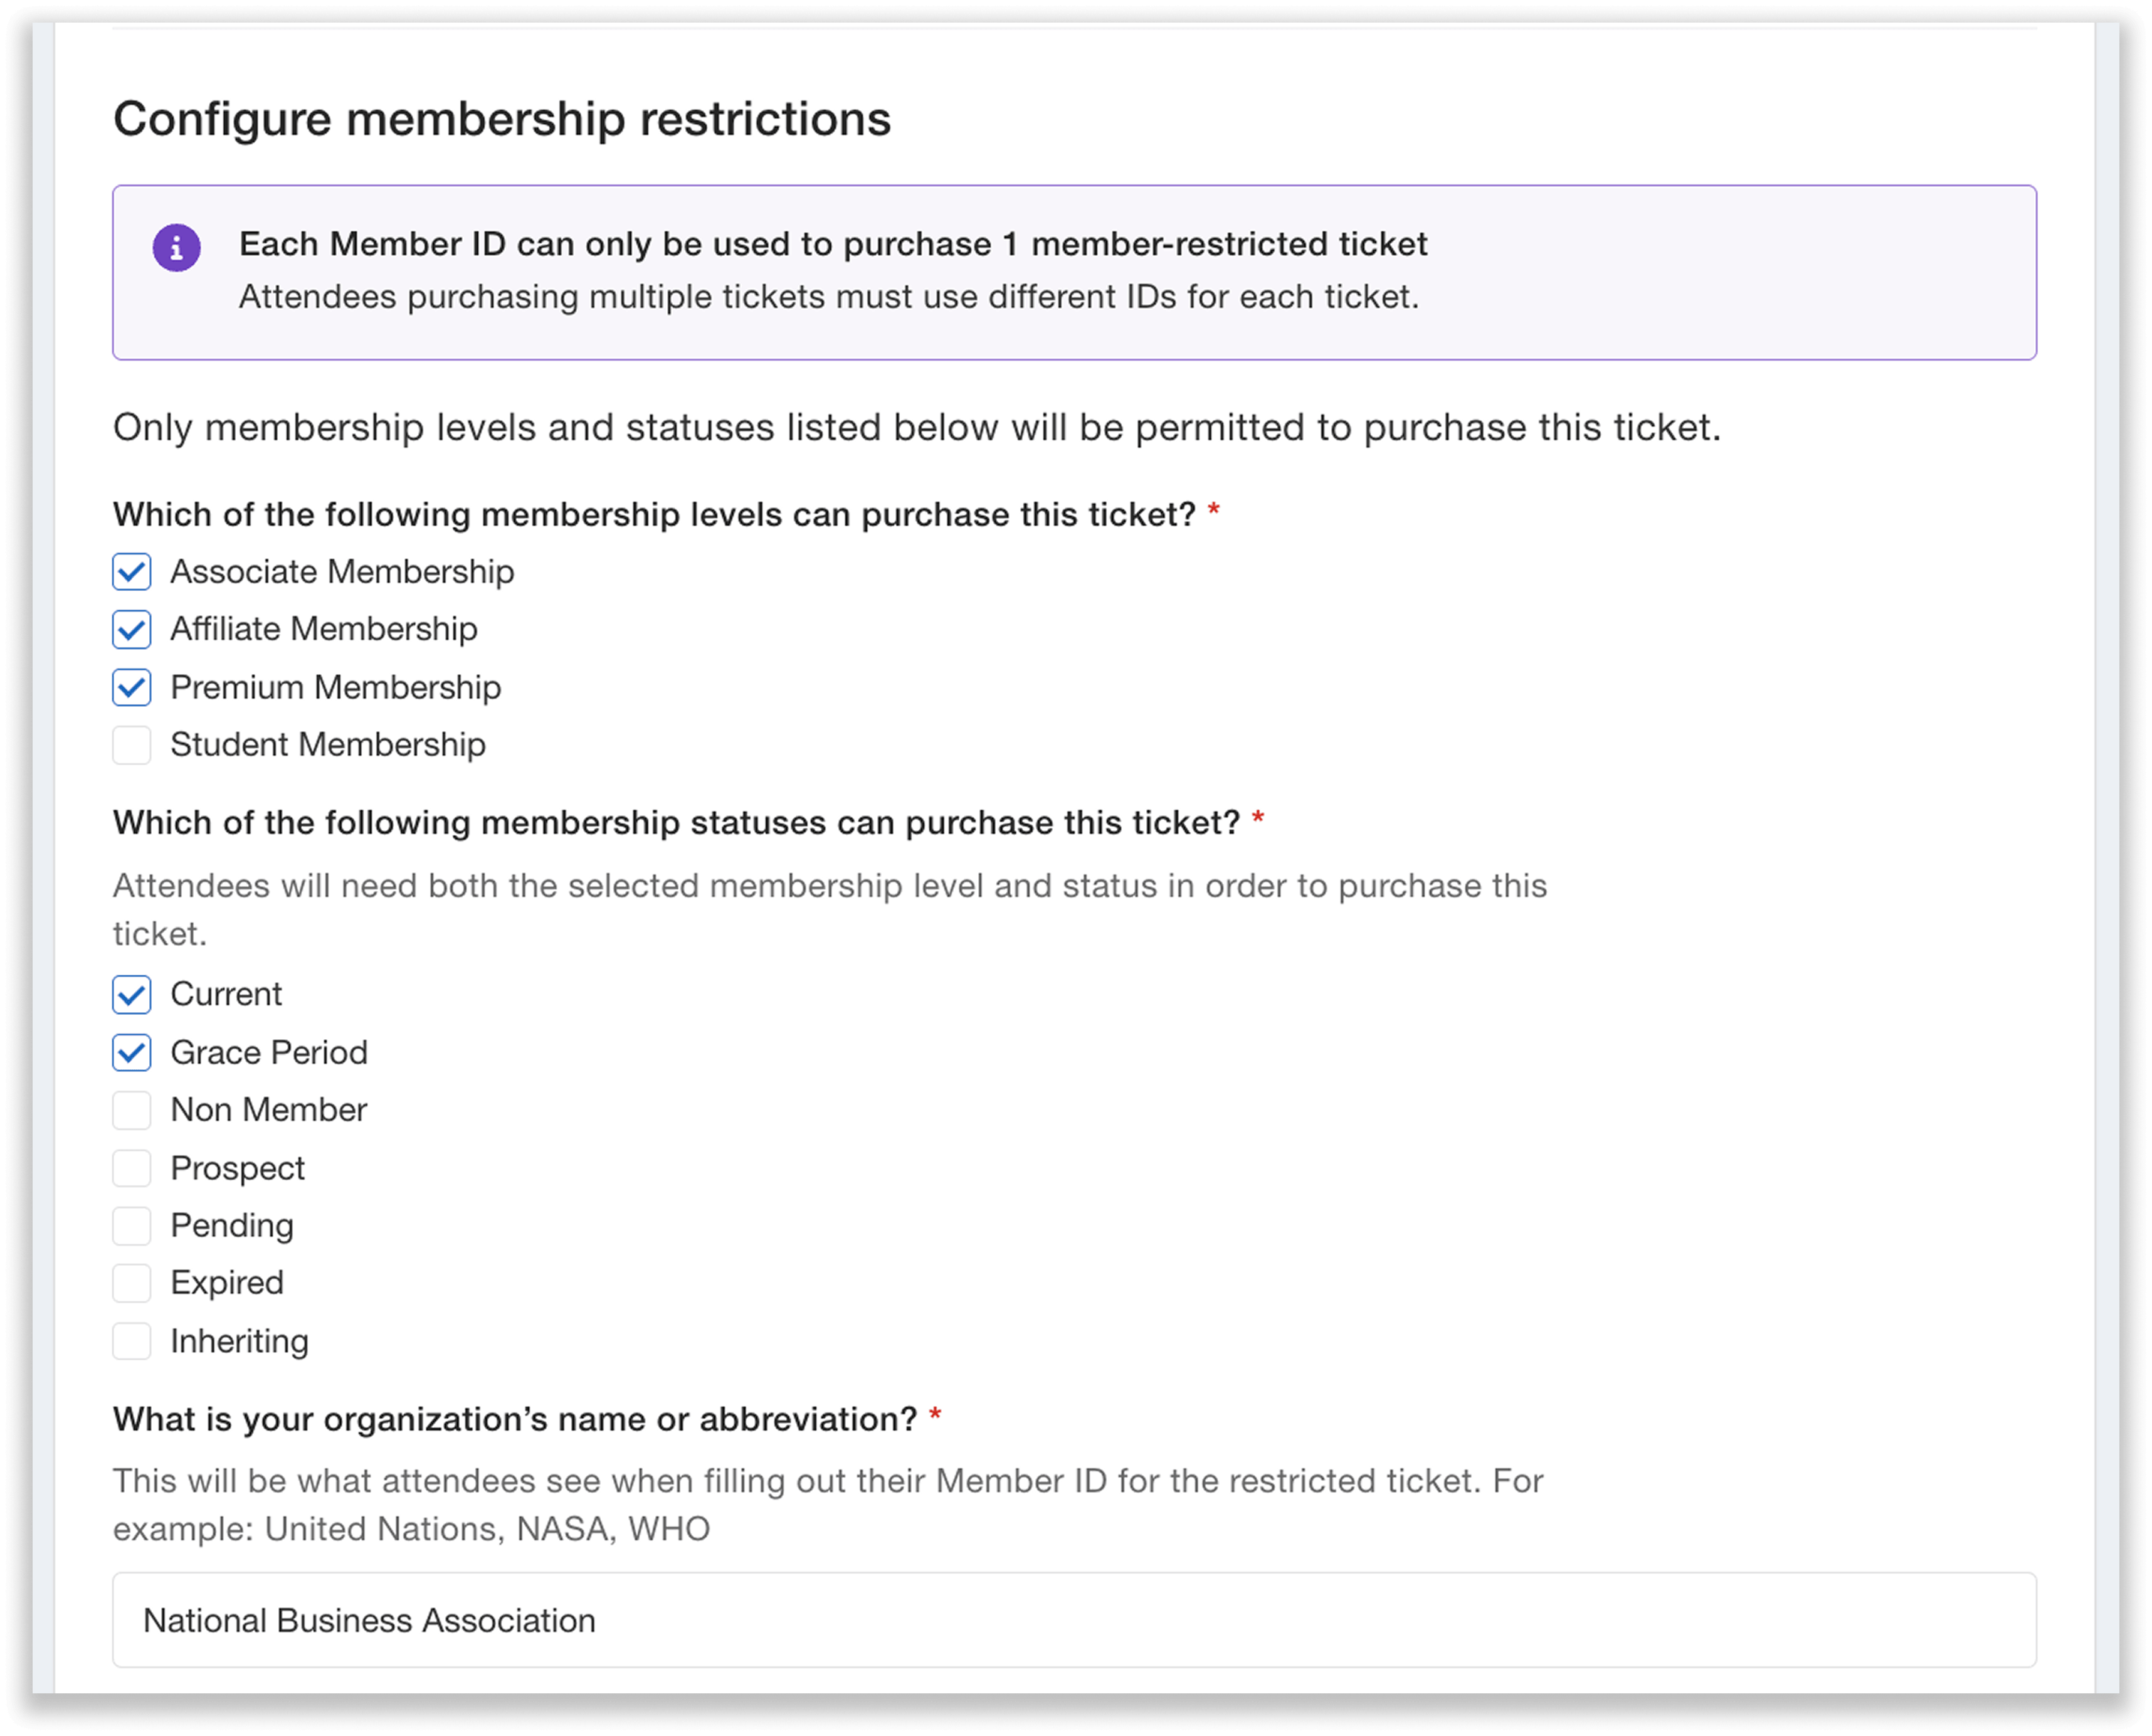Check the Prospect status checkbox
Screen dimensions: 2152x1736
[x=131, y=1167]
